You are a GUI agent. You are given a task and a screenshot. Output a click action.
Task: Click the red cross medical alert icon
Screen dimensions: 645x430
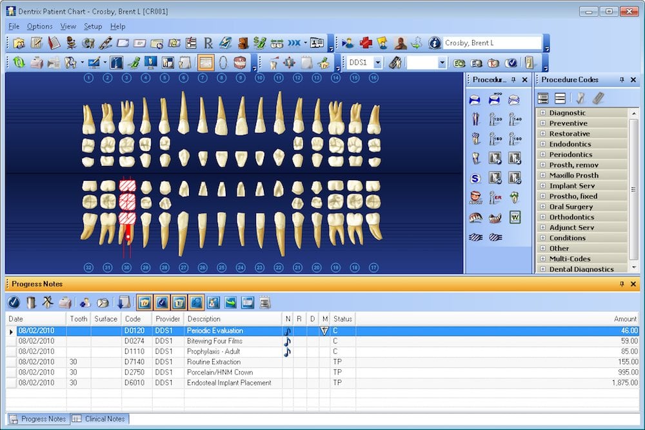click(x=366, y=43)
